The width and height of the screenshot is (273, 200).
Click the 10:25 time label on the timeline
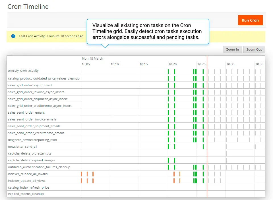click(x=202, y=64)
